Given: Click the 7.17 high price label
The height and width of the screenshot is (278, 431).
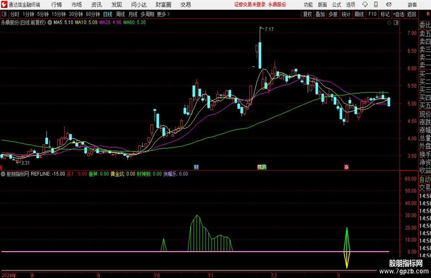Looking at the screenshot, I should tap(270, 29).
